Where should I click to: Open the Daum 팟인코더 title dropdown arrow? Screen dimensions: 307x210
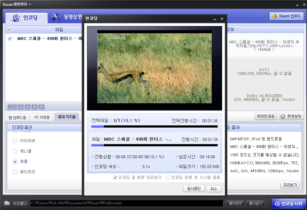point(30,4)
